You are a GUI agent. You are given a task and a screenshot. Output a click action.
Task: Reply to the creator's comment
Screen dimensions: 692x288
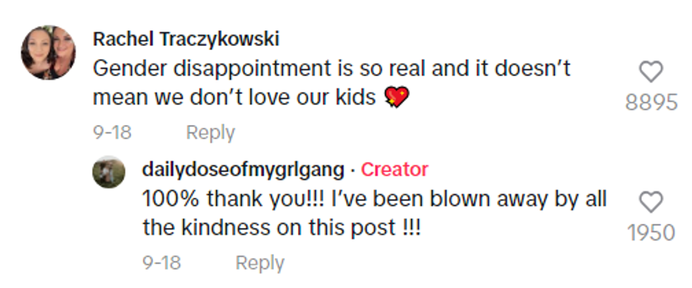click(260, 263)
